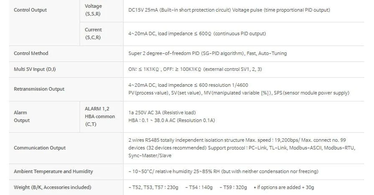Click the PV(process value), SV(set value) line
The width and height of the screenshot is (374, 195).
239,93
